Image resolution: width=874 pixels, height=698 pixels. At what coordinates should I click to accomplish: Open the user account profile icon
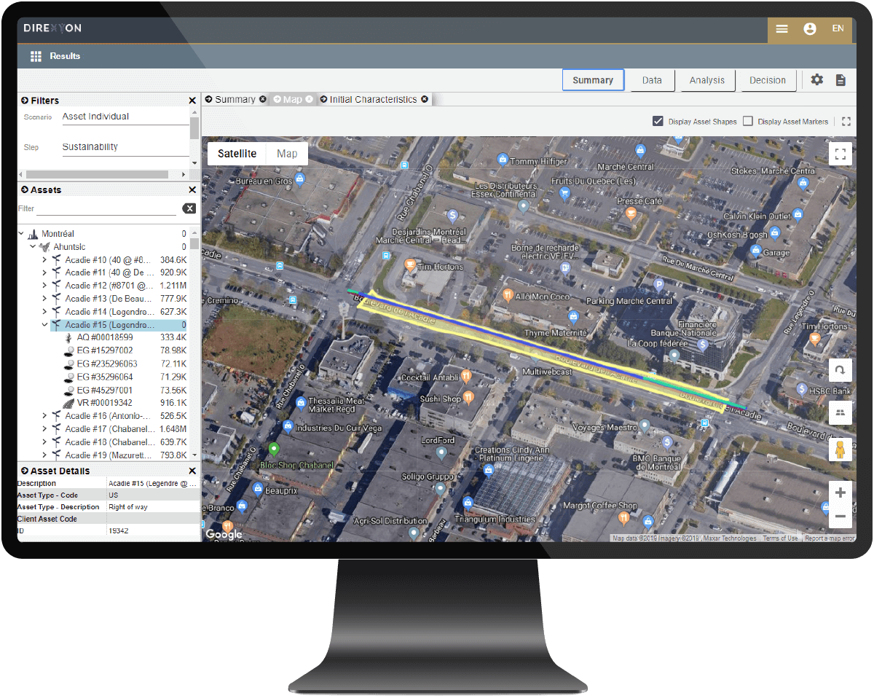click(x=810, y=29)
